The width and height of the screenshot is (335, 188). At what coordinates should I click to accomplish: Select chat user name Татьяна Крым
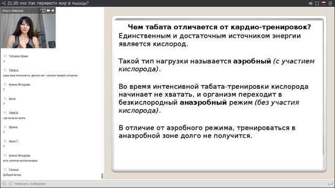tap(18, 56)
